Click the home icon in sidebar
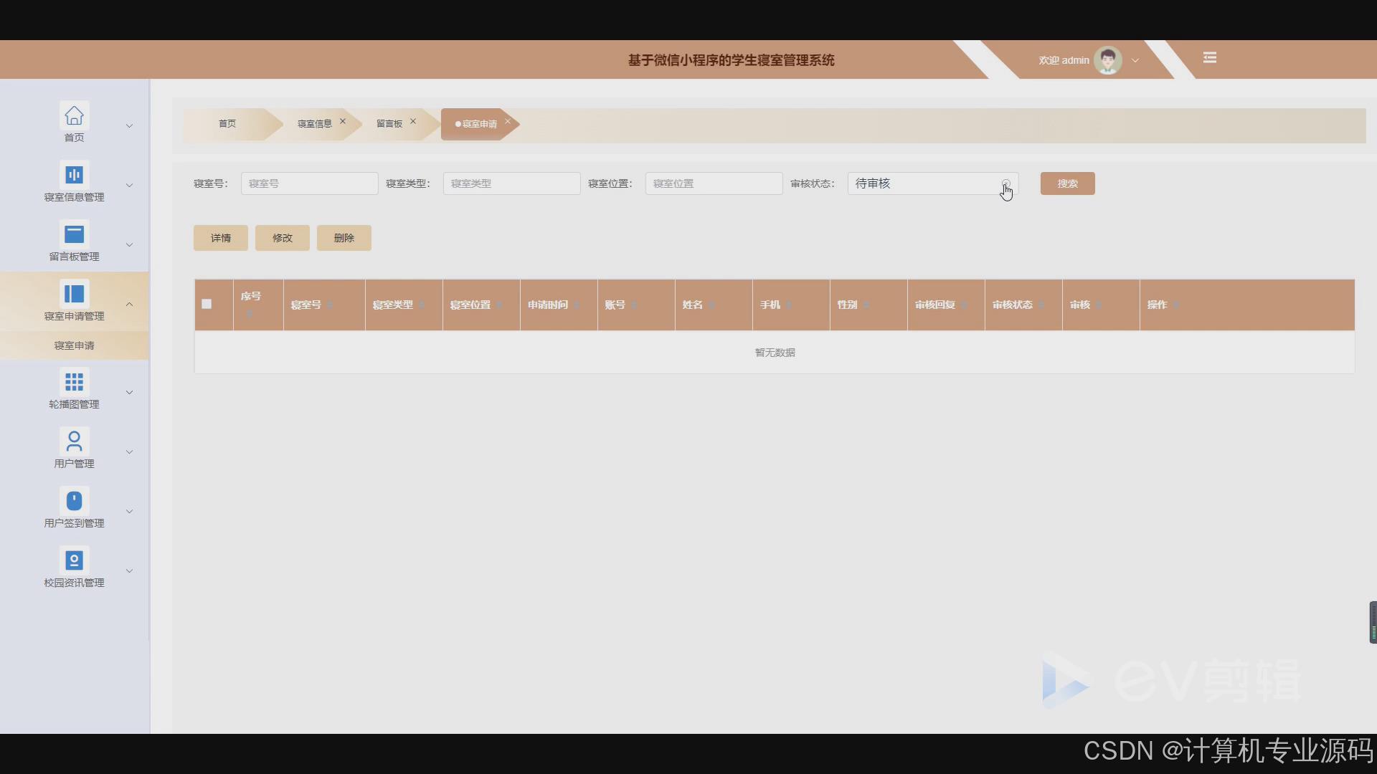 tap(74, 115)
